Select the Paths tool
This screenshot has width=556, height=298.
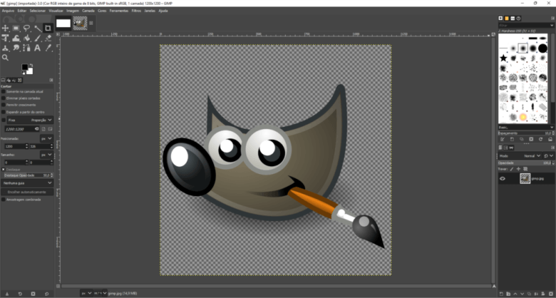(x=26, y=48)
